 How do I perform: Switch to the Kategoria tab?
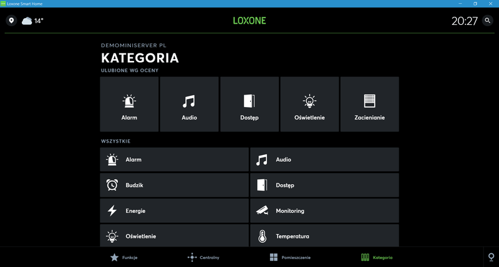pyautogui.click(x=377, y=258)
